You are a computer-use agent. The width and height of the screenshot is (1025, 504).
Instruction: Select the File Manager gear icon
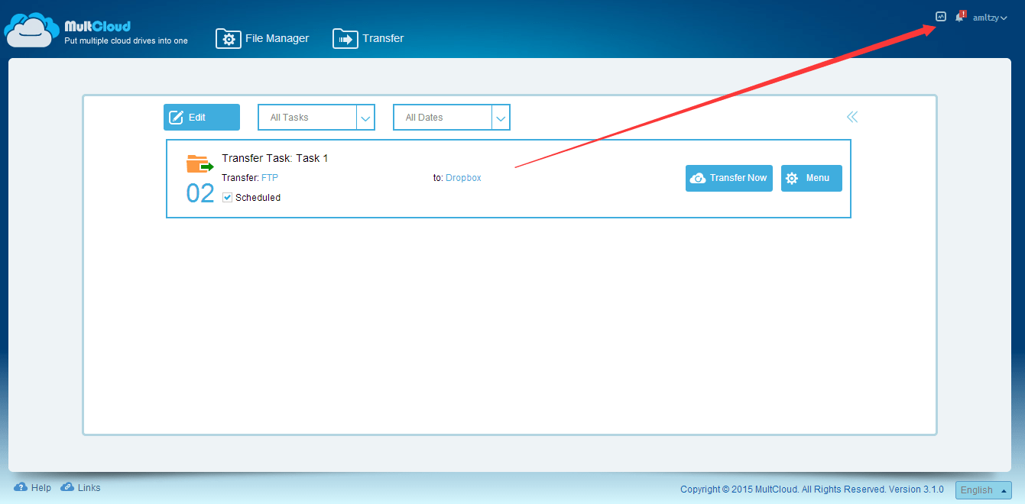tap(228, 38)
